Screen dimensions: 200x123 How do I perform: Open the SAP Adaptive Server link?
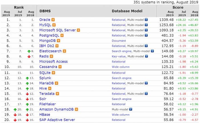(57, 120)
